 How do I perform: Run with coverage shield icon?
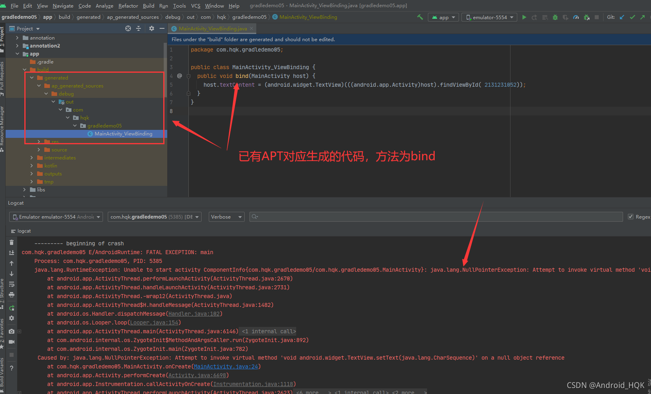click(x=566, y=17)
